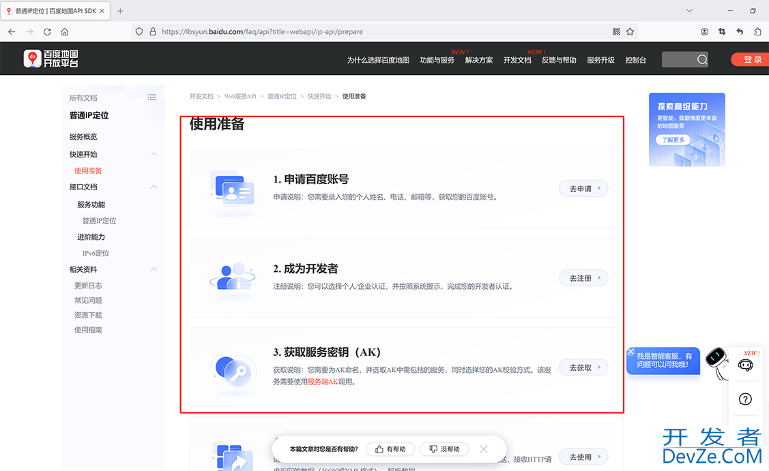Close the 智能客服 chat bubble
This screenshot has width=769, height=471.
click(631, 352)
